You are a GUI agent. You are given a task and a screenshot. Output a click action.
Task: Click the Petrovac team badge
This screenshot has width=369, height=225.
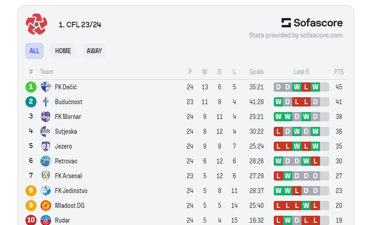pos(46,161)
